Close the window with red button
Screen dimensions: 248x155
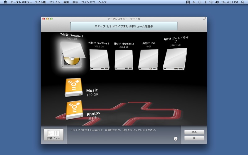(x=44, y=19)
